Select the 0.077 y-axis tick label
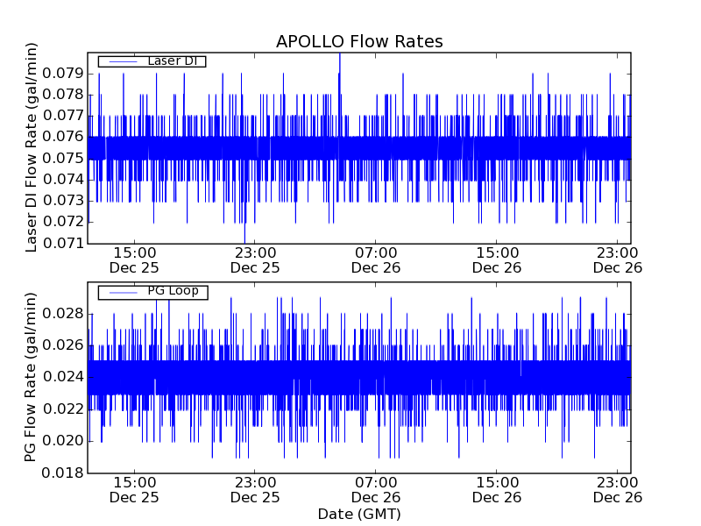 click(x=63, y=116)
